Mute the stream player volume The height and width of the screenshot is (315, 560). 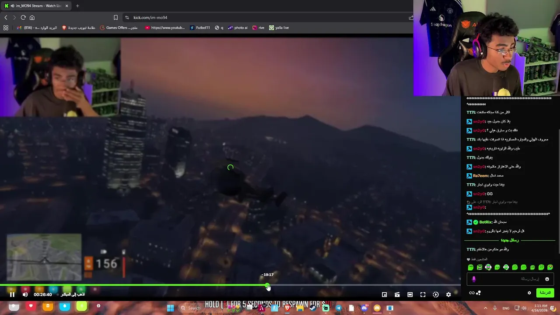(x=25, y=294)
